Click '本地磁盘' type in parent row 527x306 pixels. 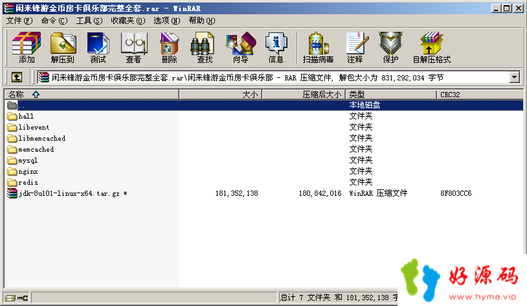pyautogui.click(x=364, y=105)
